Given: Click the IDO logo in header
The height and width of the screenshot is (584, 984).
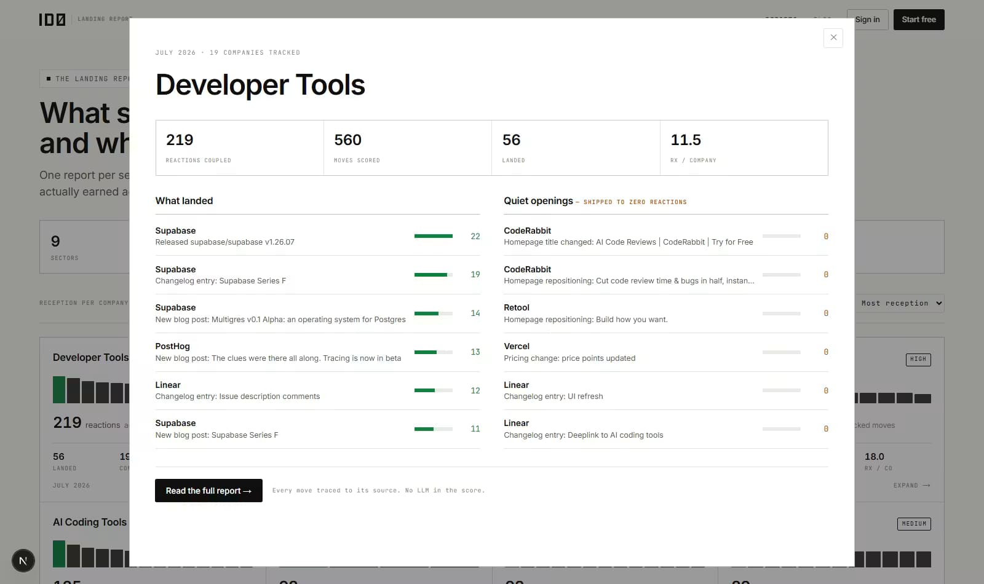Looking at the screenshot, I should pyautogui.click(x=52, y=20).
